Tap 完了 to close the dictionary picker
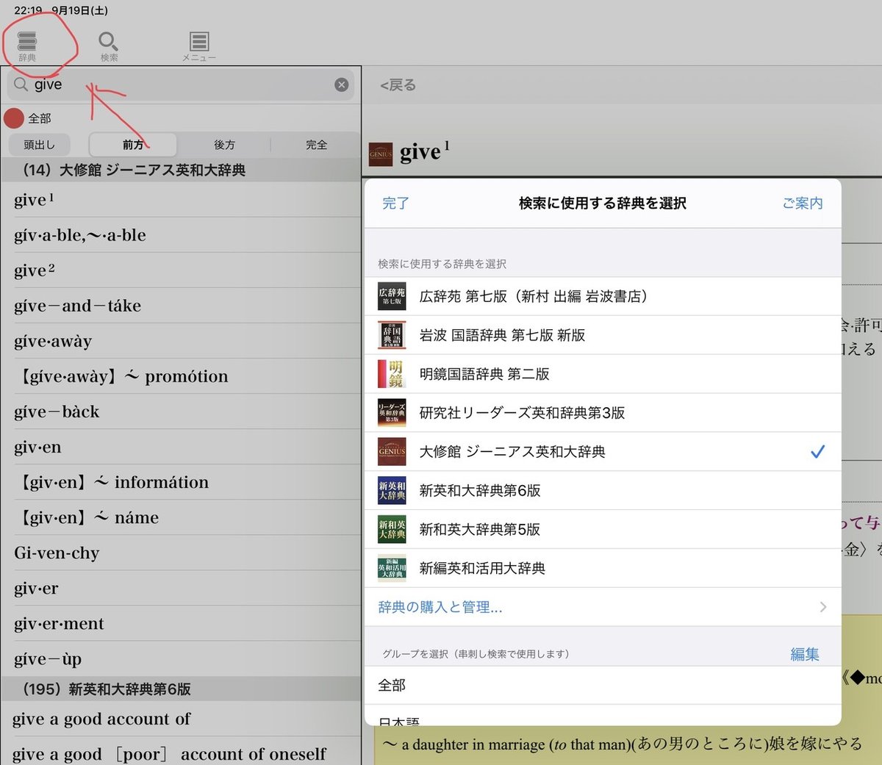Screen dimensions: 882x765 (395, 203)
